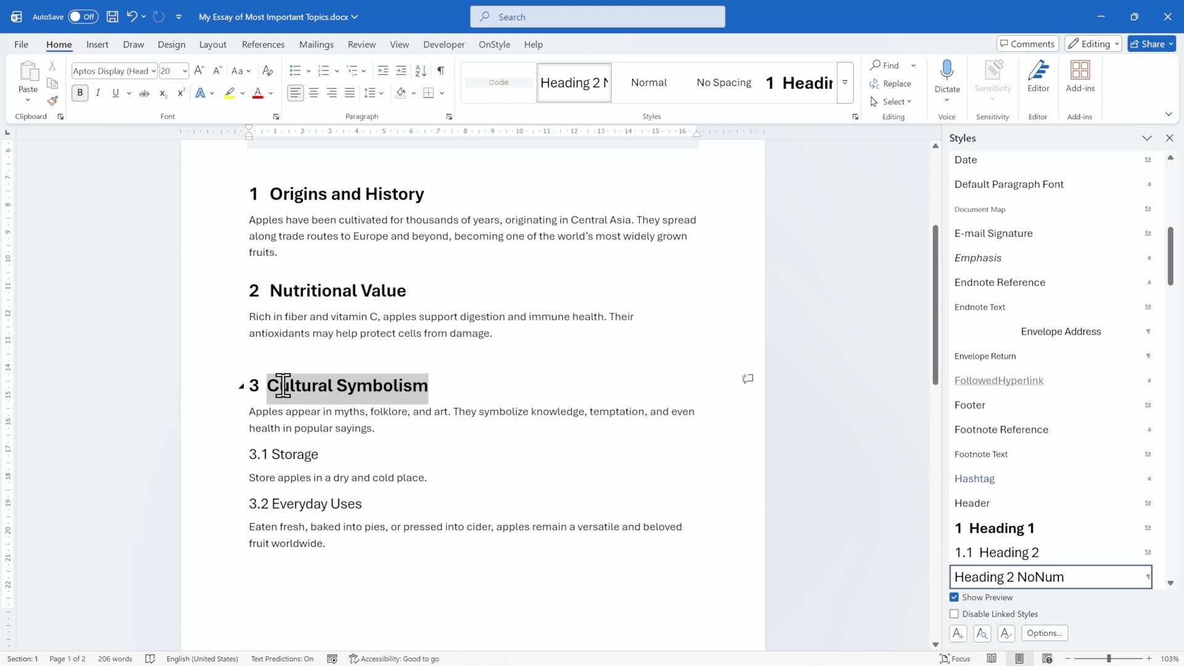This screenshot has height=666, width=1184.
Task: Switch to the References tab
Action: click(263, 44)
